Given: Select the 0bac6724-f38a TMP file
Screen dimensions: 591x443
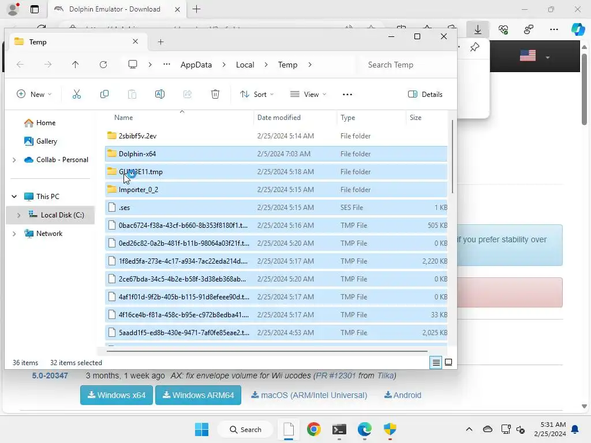Looking at the screenshot, I should [x=276, y=226].
